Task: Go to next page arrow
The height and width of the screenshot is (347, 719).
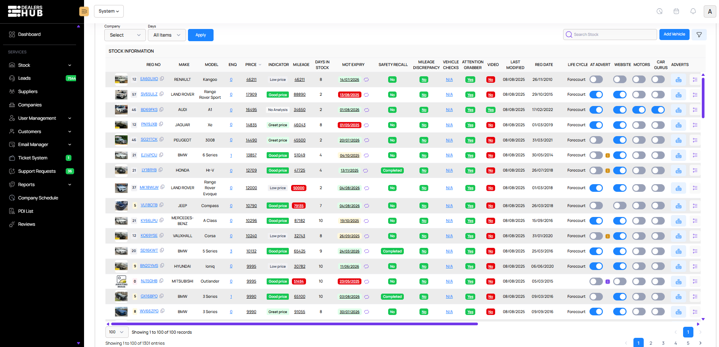Action: tap(700, 343)
